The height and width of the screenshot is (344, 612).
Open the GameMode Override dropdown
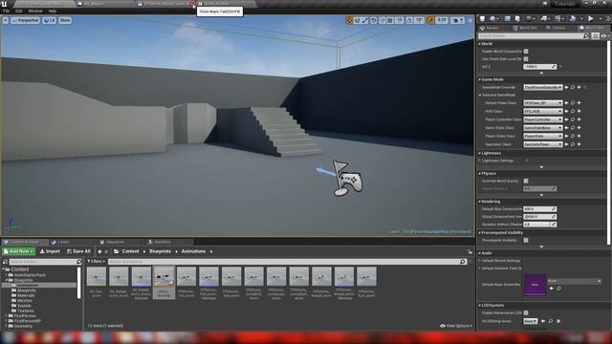[x=542, y=87]
